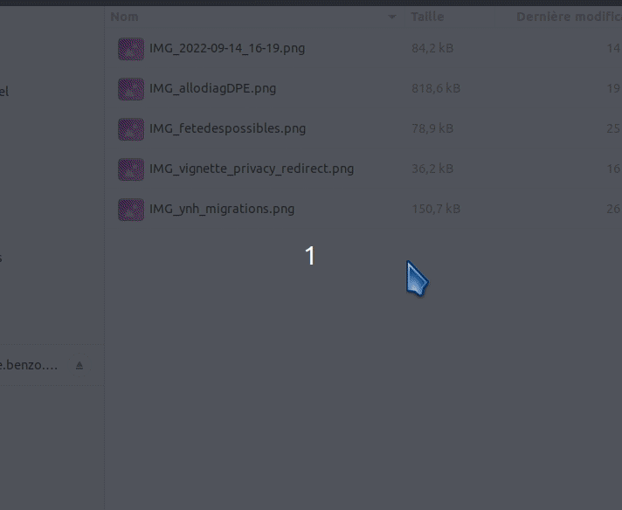This screenshot has height=510, width=622.
Task: Eject the benzo volume in sidebar
Action: pyautogui.click(x=79, y=365)
